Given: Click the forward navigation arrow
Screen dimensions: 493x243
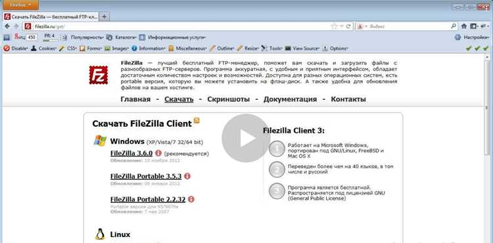Looking at the screenshot, I should pos(16,26).
